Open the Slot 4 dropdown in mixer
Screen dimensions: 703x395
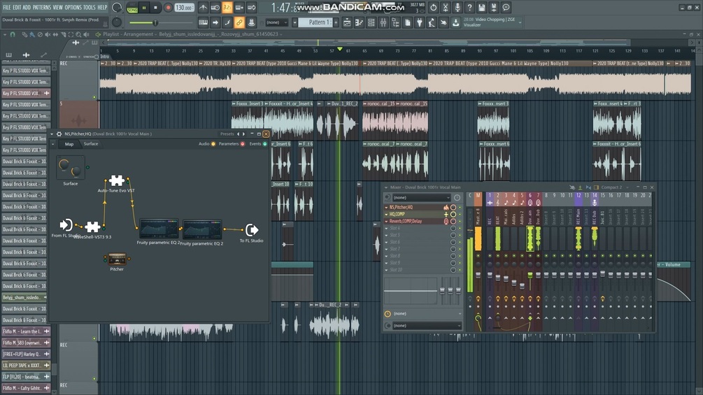386,228
